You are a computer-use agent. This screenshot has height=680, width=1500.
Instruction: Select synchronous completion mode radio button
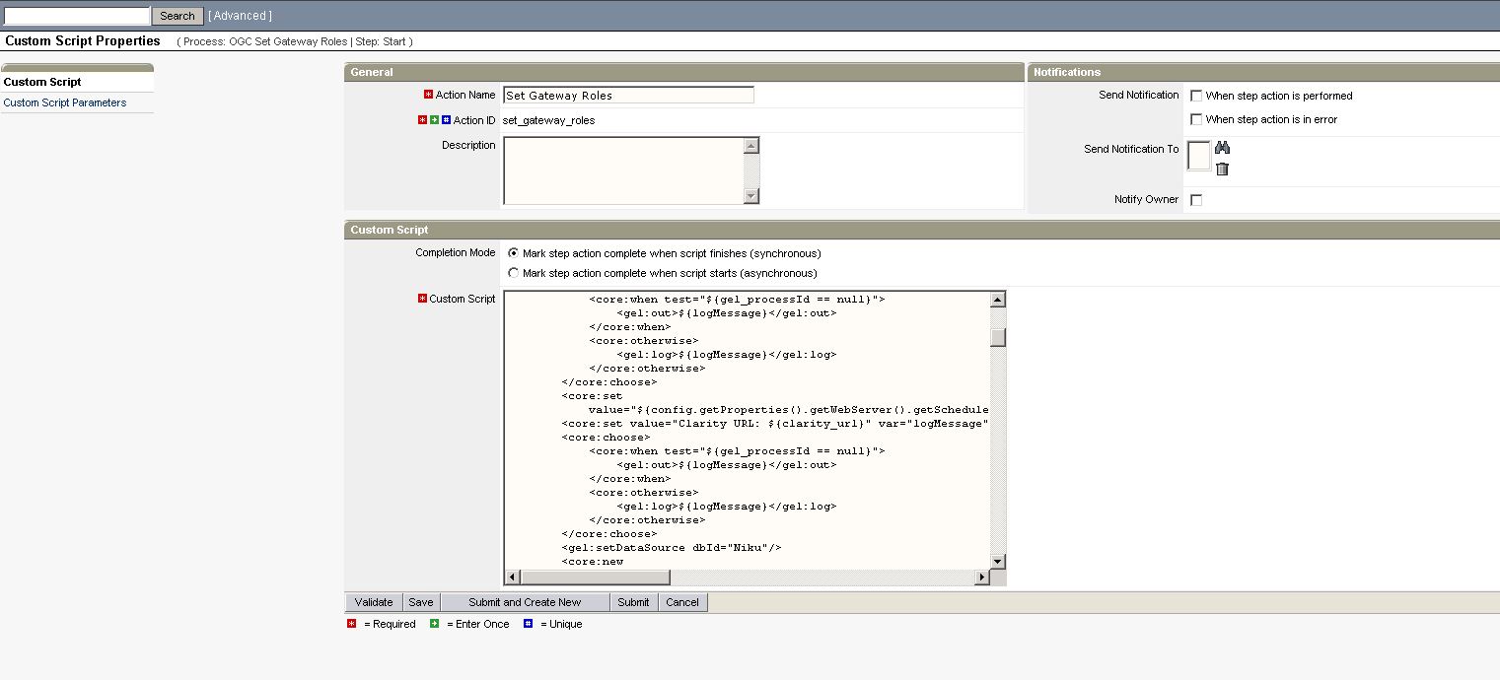[x=513, y=254]
